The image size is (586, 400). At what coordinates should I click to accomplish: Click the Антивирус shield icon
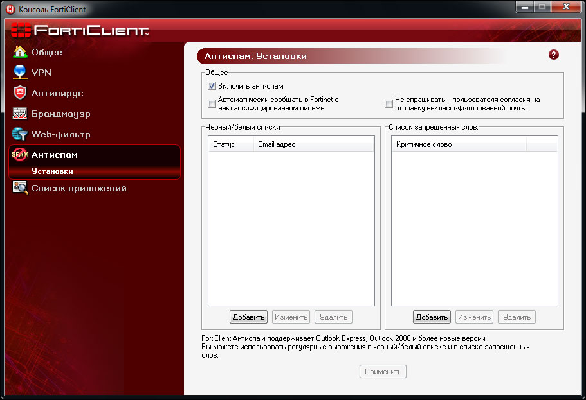[20, 92]
